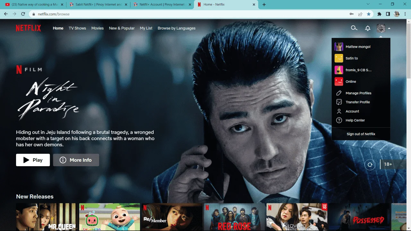This screenshot has height=231, width=411.
Task: Close the Home - Netflix tab
Action: pos(254,4)
